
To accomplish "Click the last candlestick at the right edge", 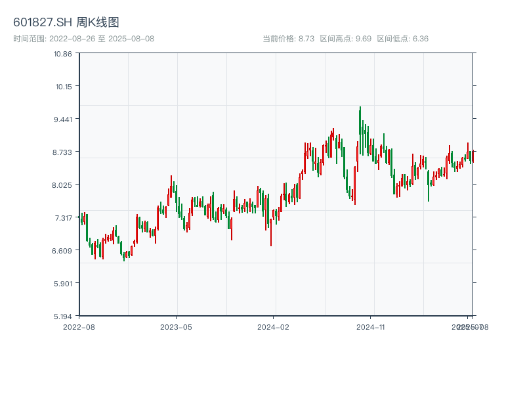I will click(x=472, y=156).
